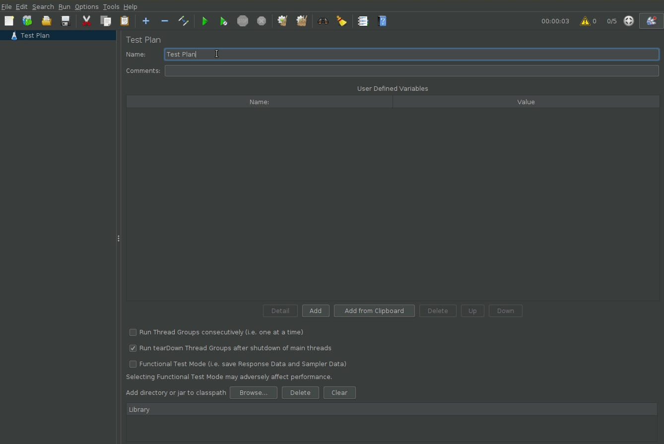The height and width of the screenshot is (444, 664).
Task: Click the elapsed time 00:00:03
Action: coord(555,21)
